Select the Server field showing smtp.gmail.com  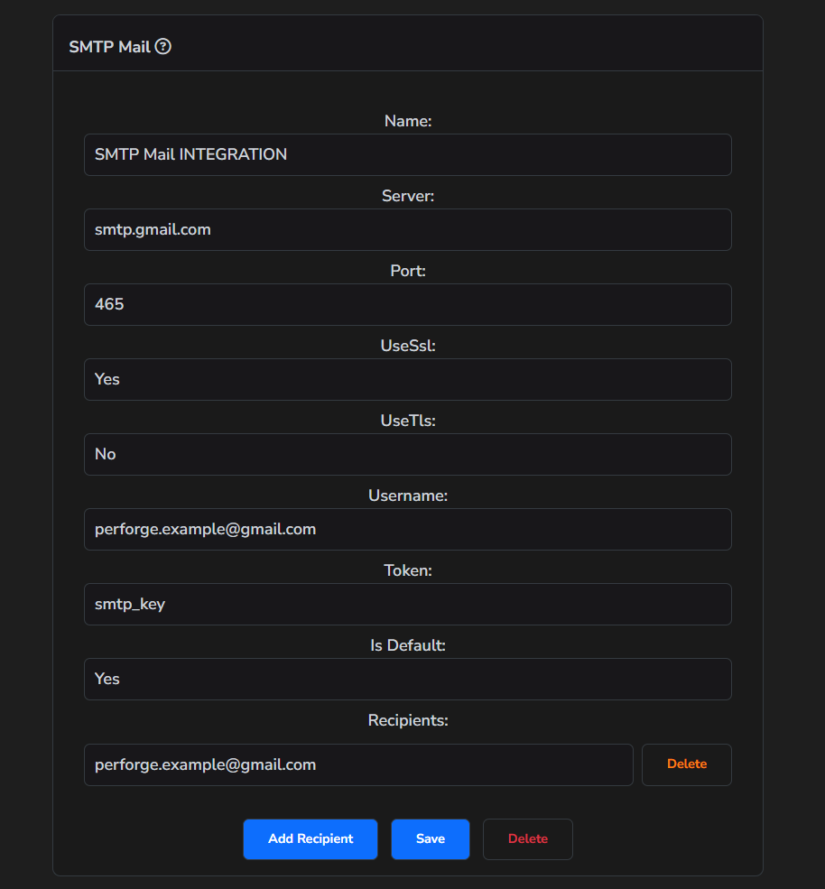coord(408,229)
